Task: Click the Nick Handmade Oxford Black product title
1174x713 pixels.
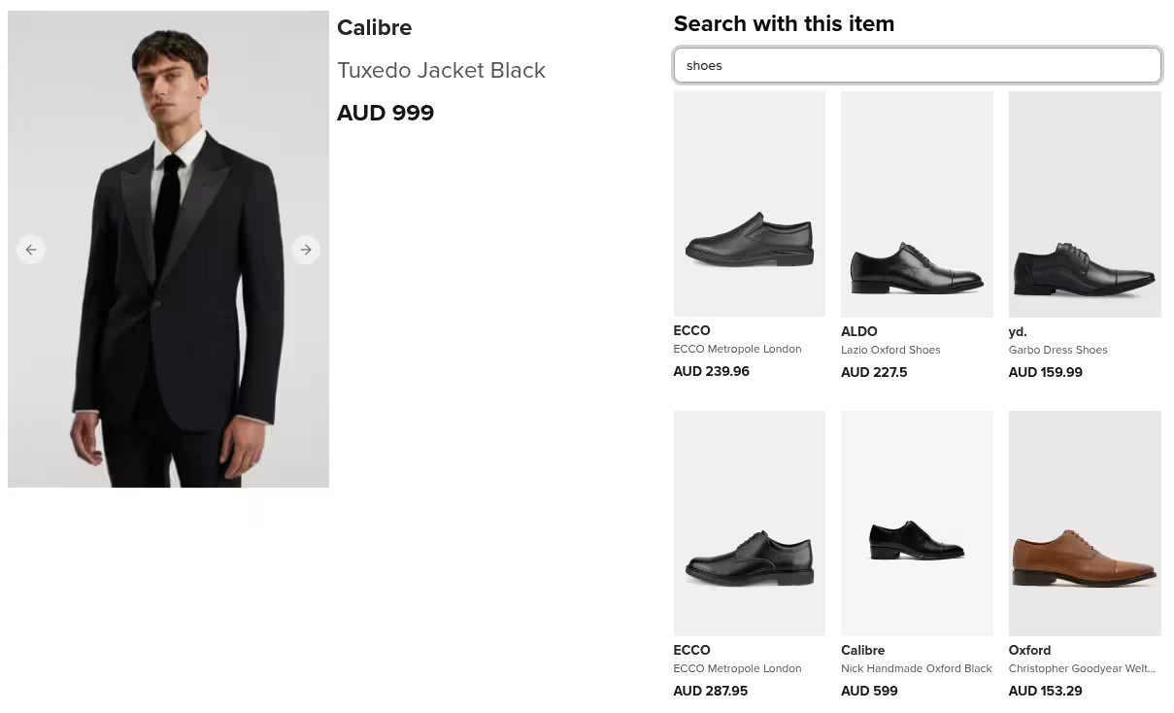Action: pos(916,668)
